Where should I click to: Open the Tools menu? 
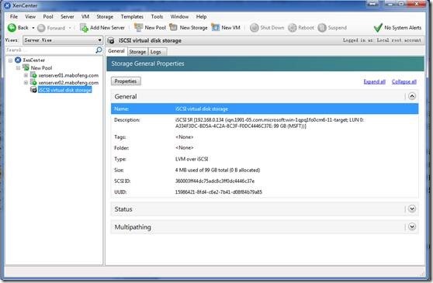(157, 16)
